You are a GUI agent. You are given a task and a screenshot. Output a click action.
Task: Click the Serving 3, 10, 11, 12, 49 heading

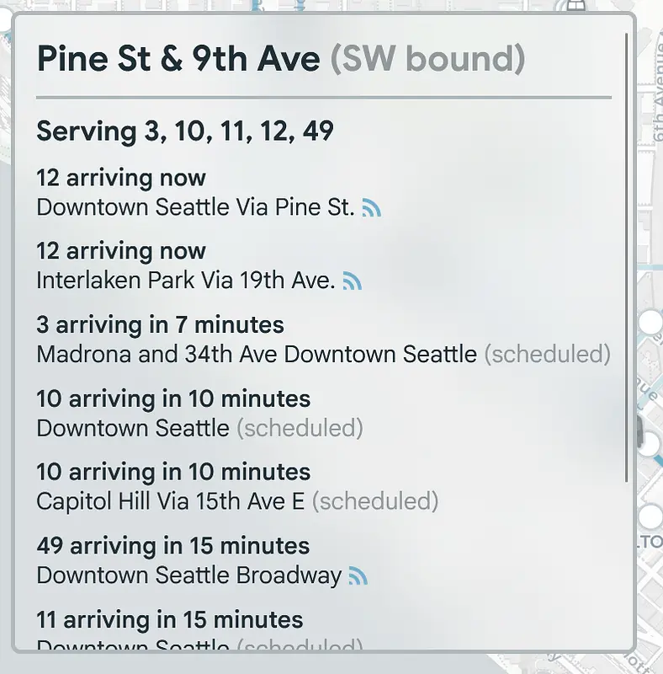point(185,131)
